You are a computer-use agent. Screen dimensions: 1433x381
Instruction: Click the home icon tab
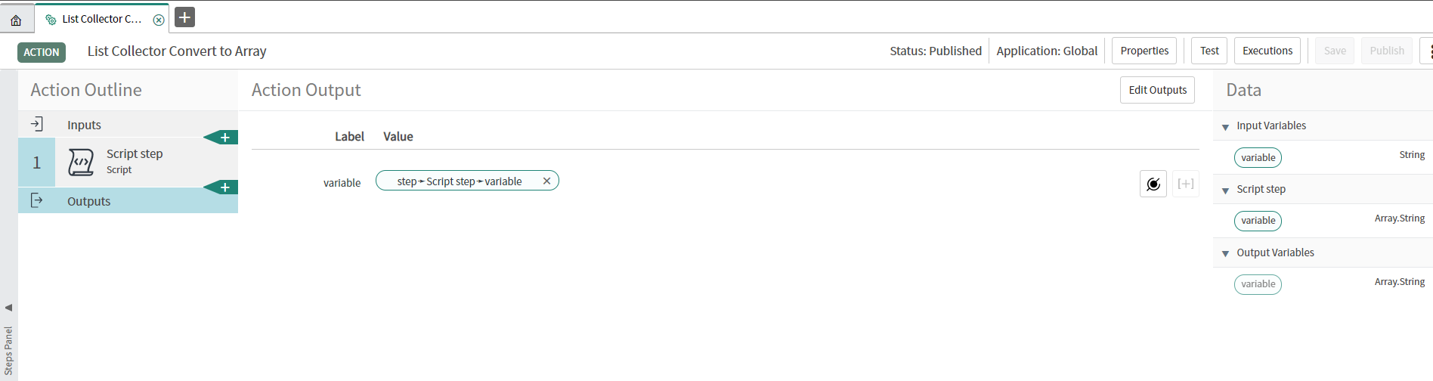16,20
